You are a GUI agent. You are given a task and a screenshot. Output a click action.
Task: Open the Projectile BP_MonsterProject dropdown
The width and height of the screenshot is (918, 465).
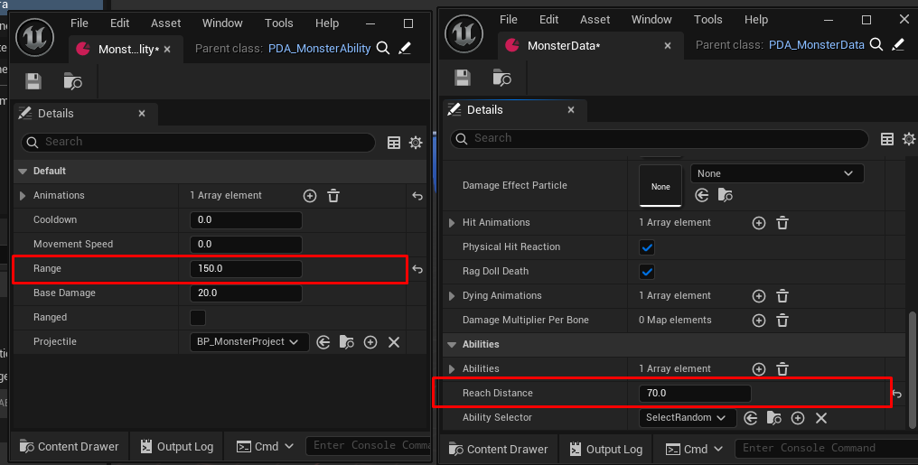(x=248, y=342)
